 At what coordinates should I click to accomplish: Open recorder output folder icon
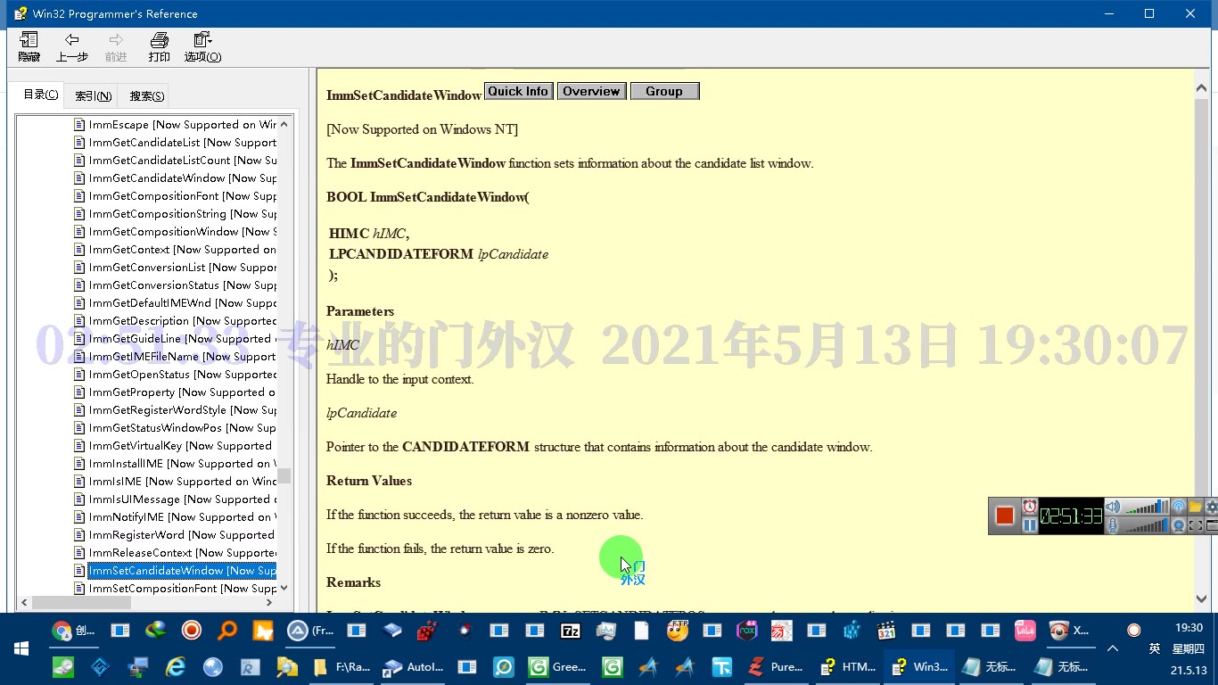tap(1195, 507)
